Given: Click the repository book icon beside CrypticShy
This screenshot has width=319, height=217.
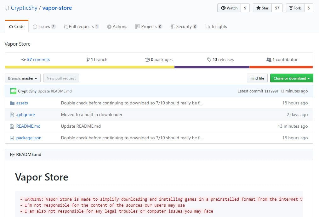Looking at the screenshot, I should (x=7, y=8).
